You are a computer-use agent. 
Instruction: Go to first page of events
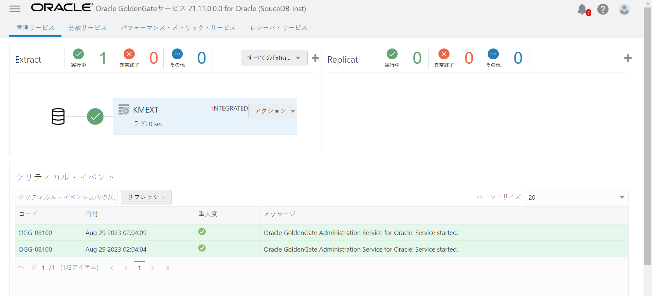coord(111,268)
